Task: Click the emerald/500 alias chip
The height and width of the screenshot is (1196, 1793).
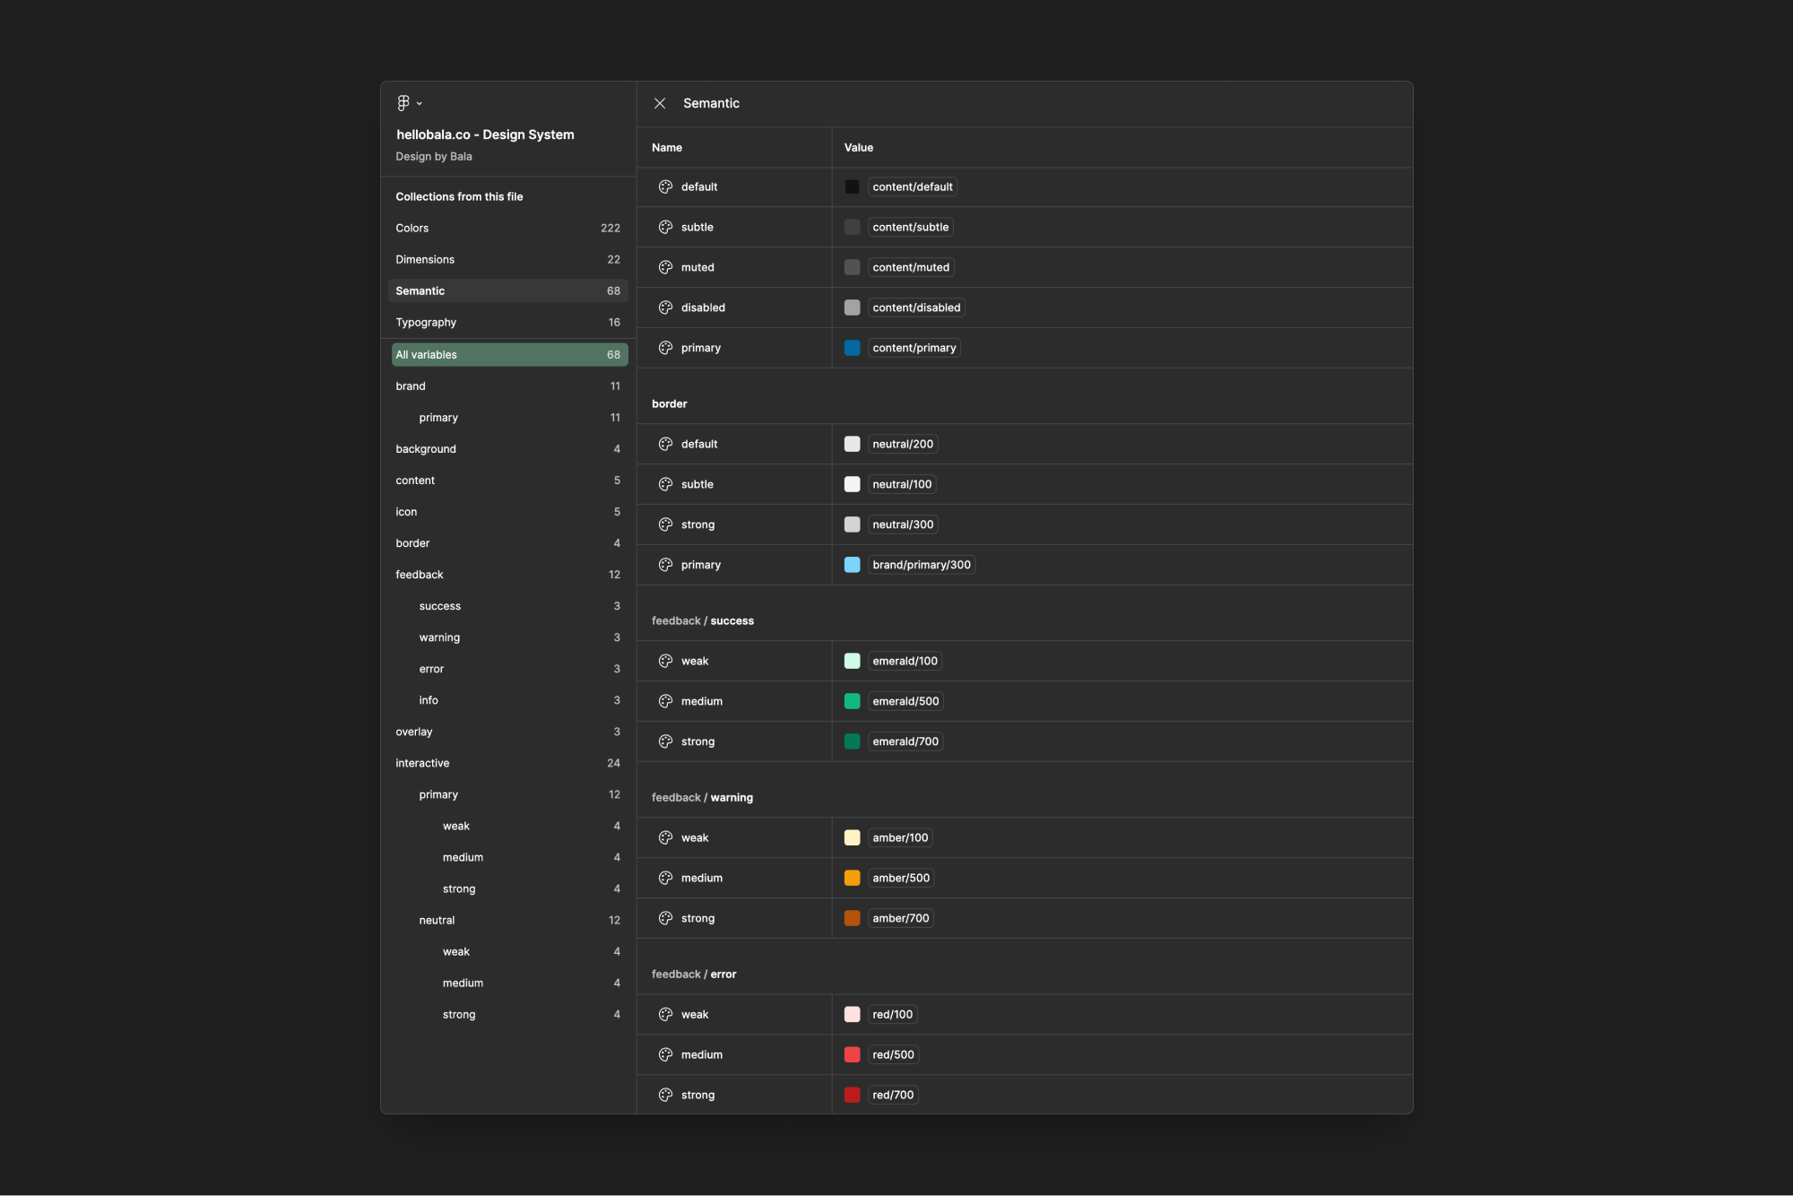Action: (905, 701)
